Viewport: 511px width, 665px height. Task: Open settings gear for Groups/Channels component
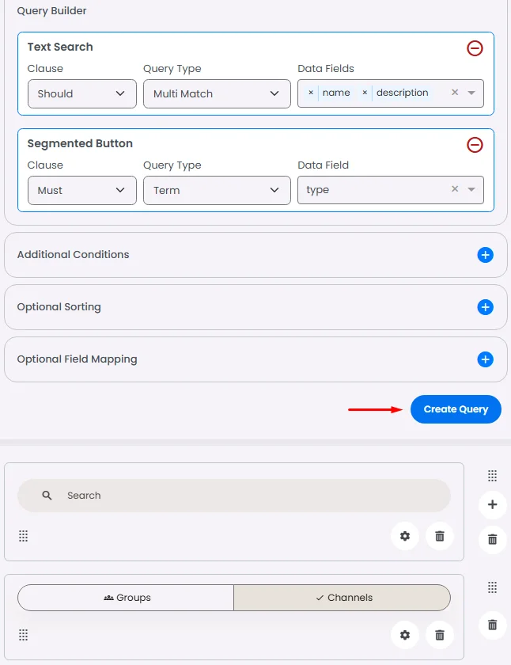(405, 634)
